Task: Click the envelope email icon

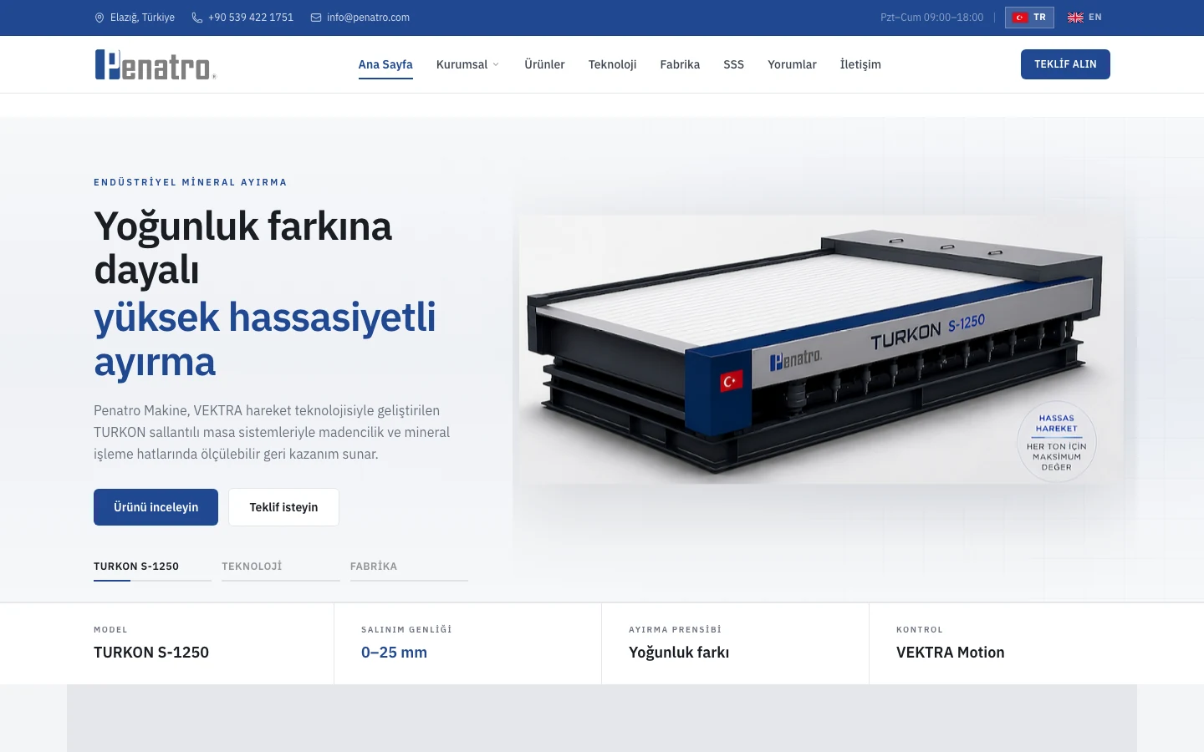Action: 316,18
